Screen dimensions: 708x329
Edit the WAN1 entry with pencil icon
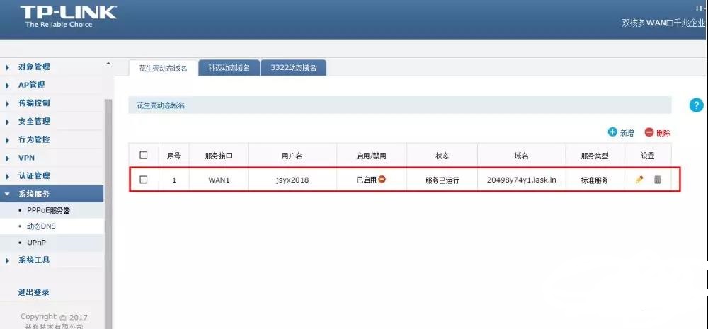[639, 180]
